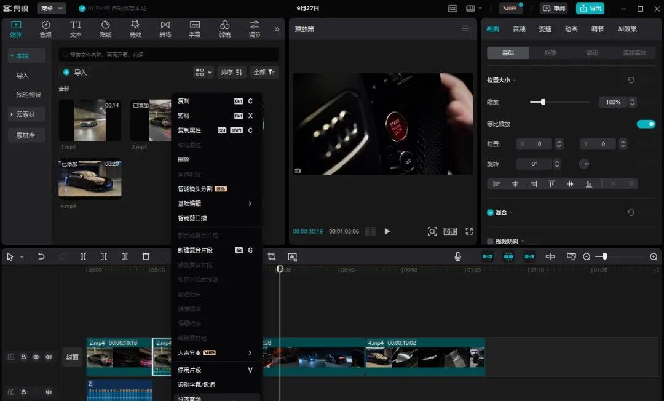Enable the 视频防抖 stabilization checkbox
Image resolution: width=664 pixels, height=401 pixels.
[490, 242]
